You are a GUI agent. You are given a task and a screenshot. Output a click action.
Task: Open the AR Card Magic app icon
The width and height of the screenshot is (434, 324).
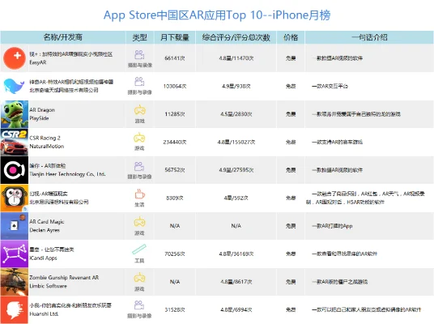click(x=14, y=226)
